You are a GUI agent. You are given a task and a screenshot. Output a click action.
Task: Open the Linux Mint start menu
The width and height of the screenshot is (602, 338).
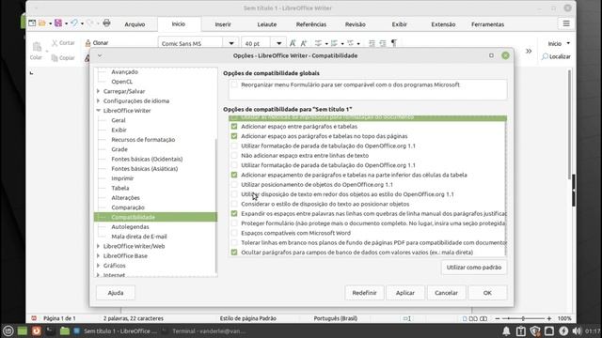click(8, 330)
